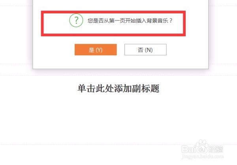Click the 是 (Y) button
The width and height of the screenshot is (237, 165).
pyautogui.click(x=96, y=50)
